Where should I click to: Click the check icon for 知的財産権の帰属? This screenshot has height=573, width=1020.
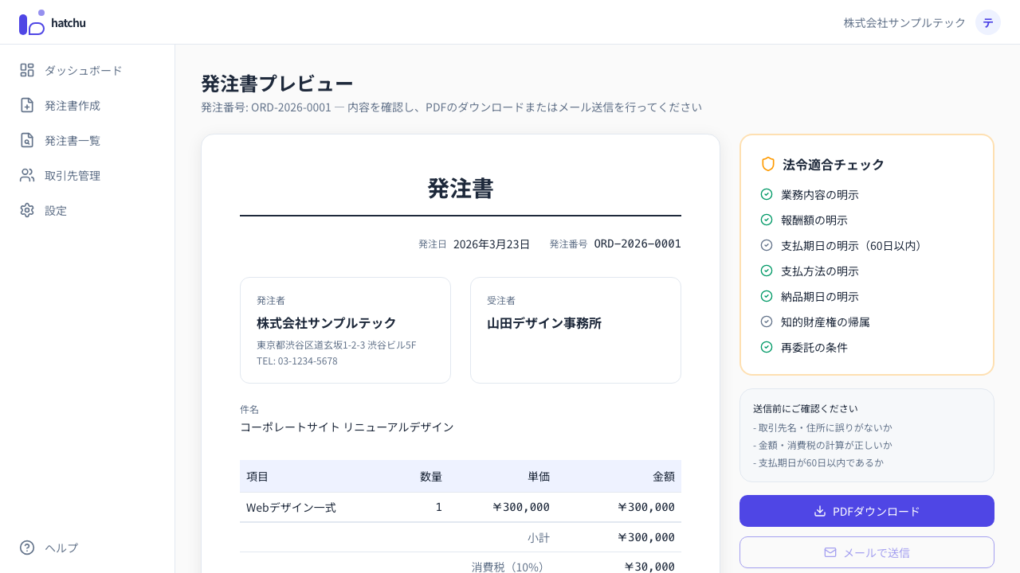(x=767, y=322)
